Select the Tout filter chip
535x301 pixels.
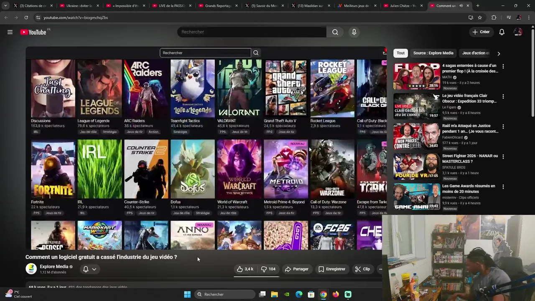400,53
